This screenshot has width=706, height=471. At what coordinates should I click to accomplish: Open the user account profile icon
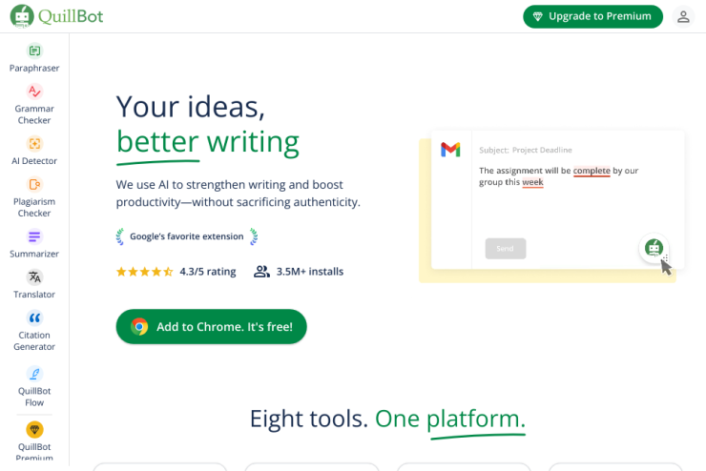[683, 16]
